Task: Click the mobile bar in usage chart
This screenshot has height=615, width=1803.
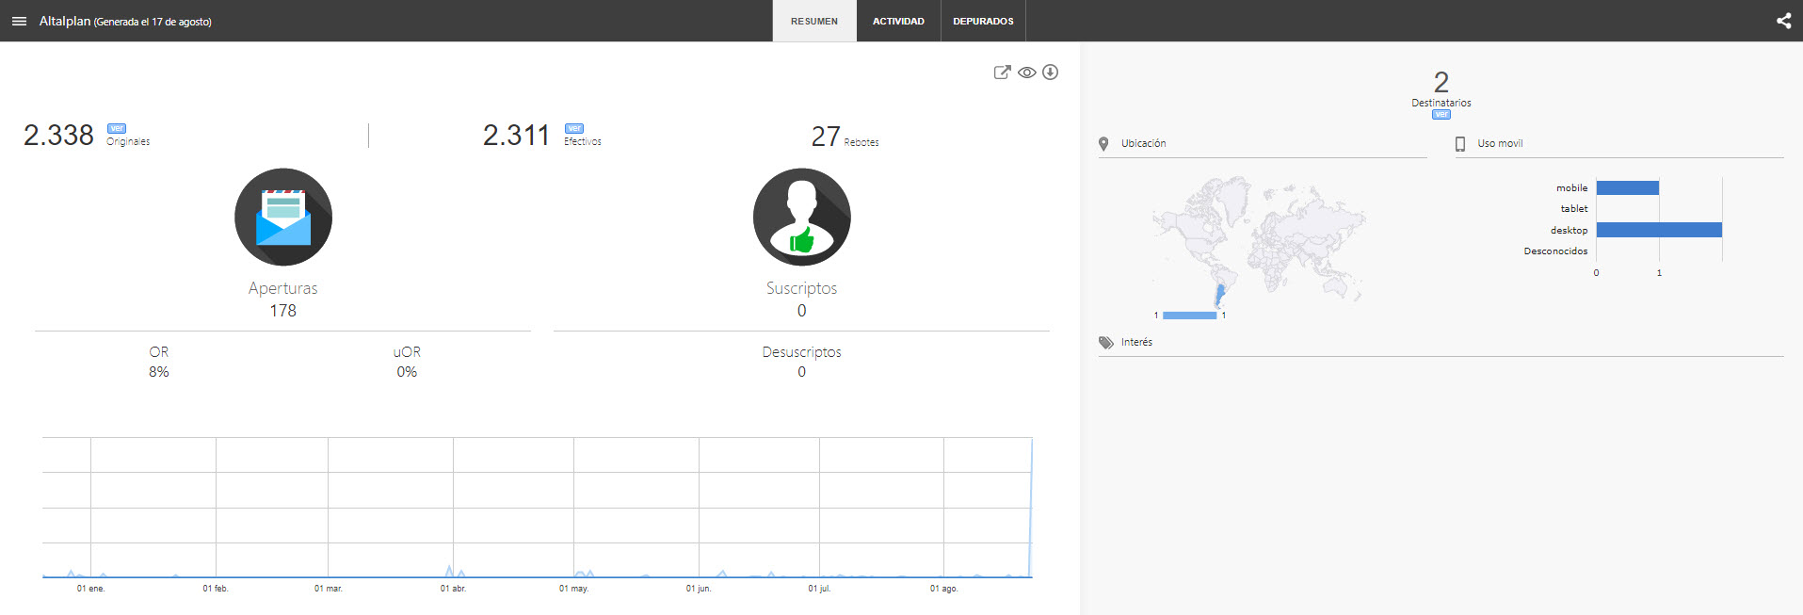Action: coord(1628,188)
